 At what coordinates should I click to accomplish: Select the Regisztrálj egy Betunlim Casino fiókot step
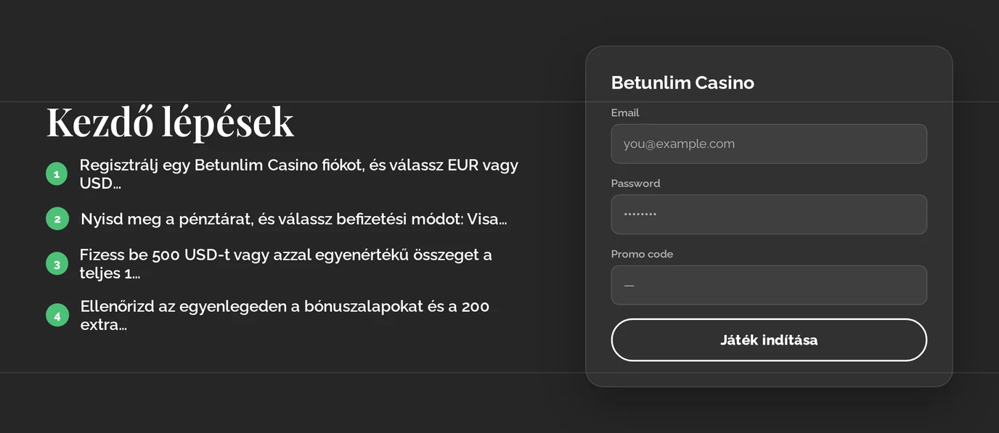(x=299, y=174)
